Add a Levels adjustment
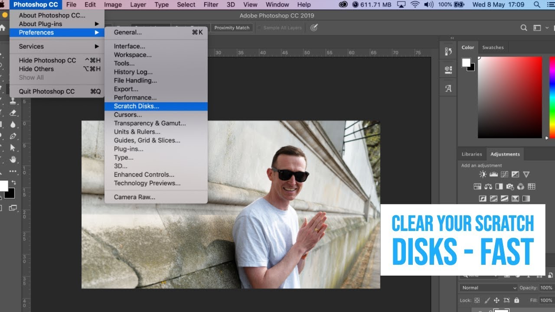 [493, 174]
